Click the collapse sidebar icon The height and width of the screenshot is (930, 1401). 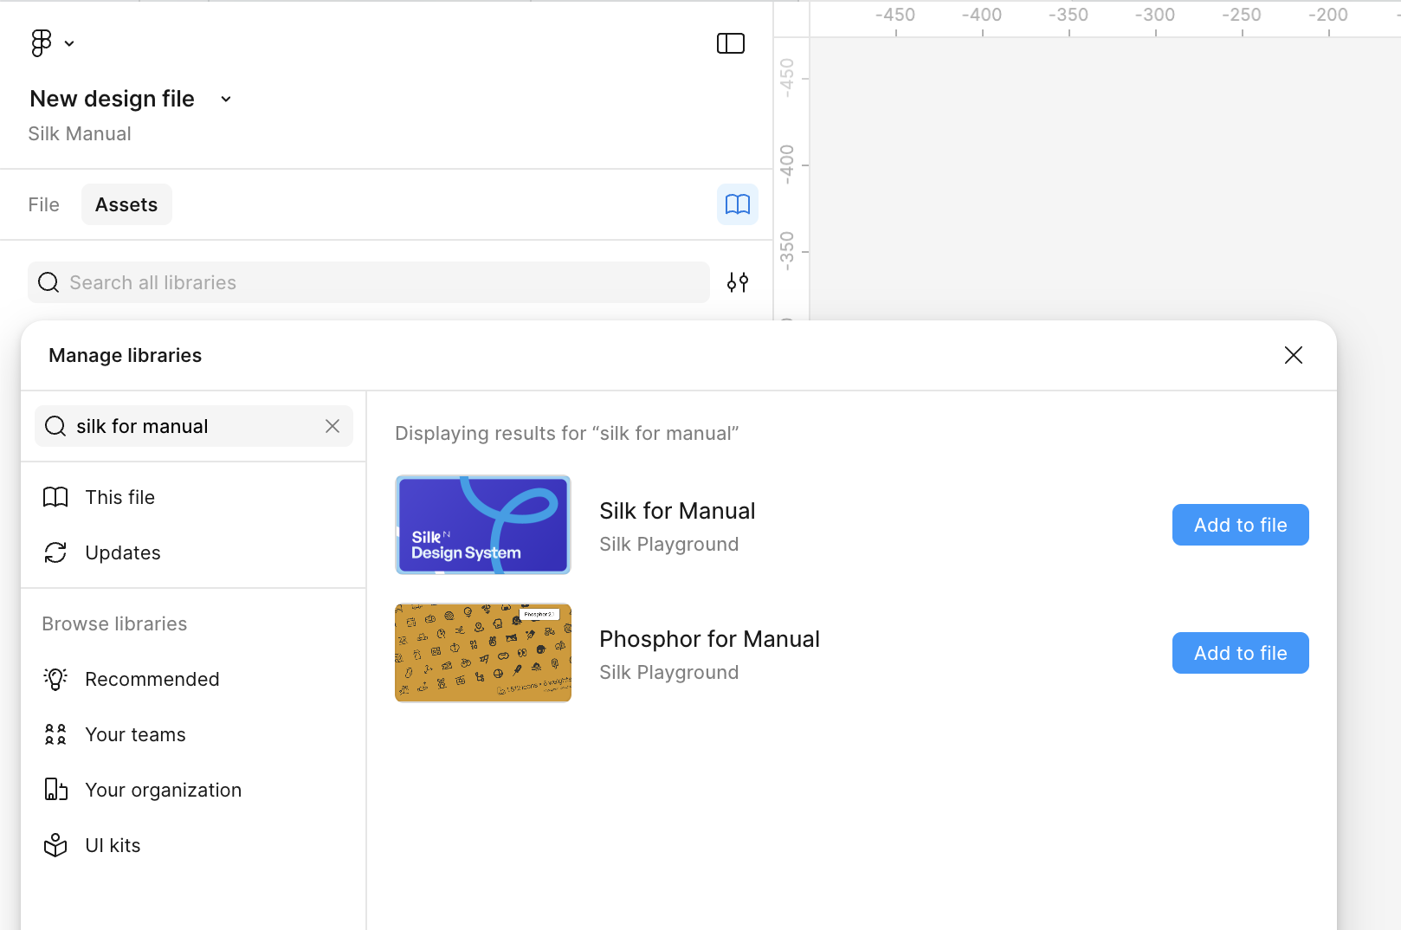(730, 42)
